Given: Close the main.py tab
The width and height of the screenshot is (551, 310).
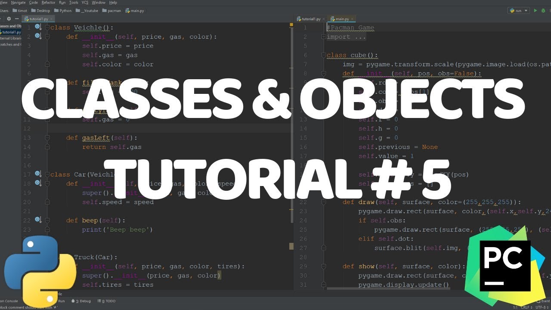Looking at the screenshot, I should click(x=352, y=19).
